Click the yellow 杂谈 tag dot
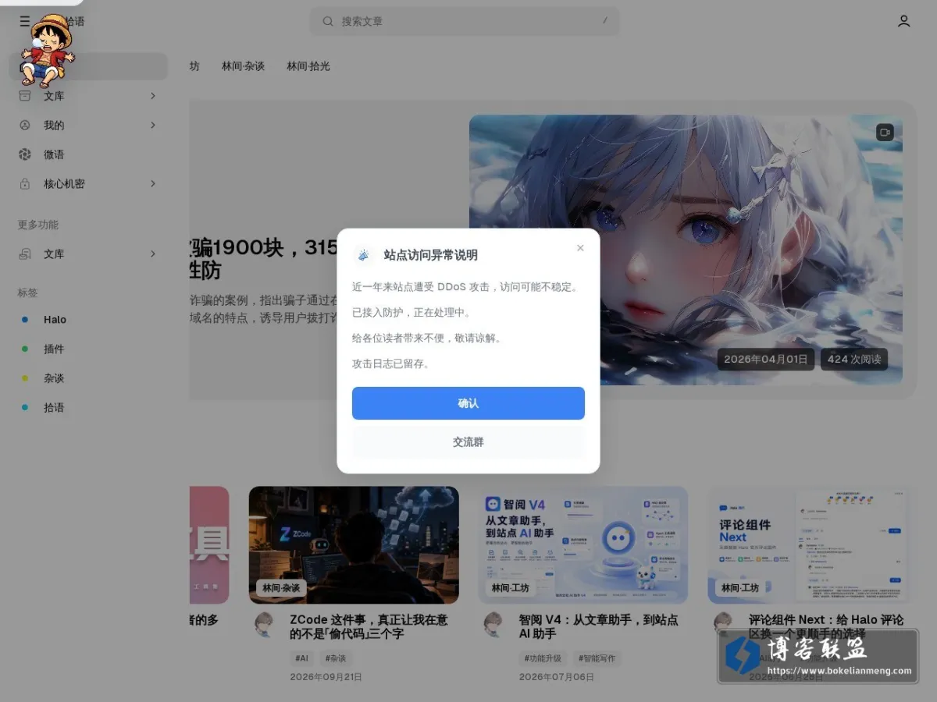The height and width of the screenshot is (702, 937). [25, 378]
